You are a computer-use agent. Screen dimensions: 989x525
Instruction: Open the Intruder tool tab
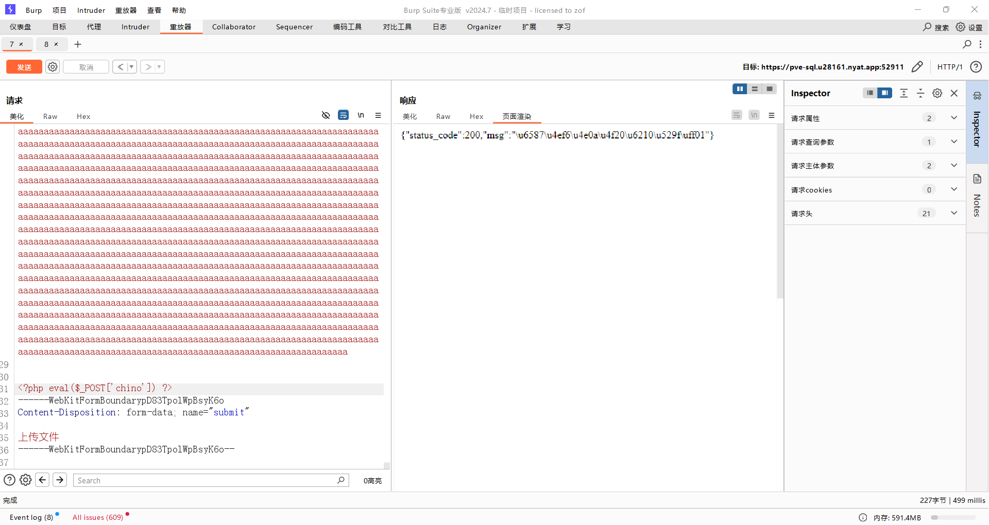pos(135,27)
